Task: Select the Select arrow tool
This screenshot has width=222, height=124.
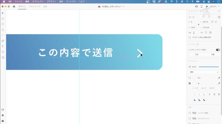Action: 3,13
